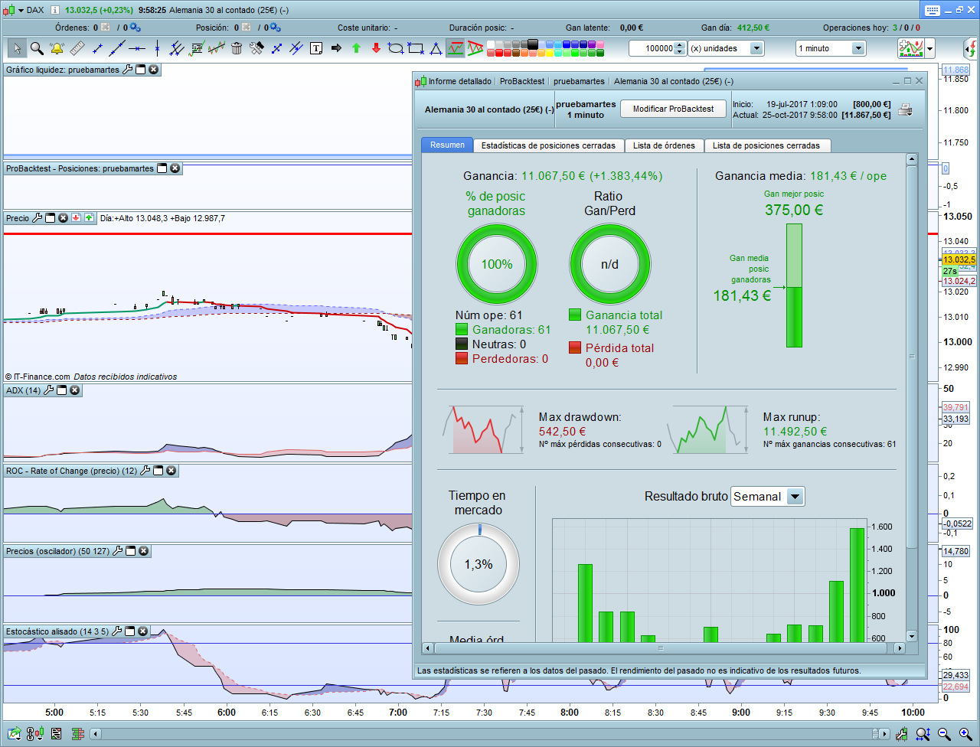The image size is (980, 747).
Task: Select the text annotation tool
Action: pyautogui.click(x=316, y=48)
